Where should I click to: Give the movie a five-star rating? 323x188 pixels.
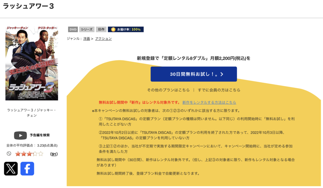pyautogui.click(x=41, y=154)
